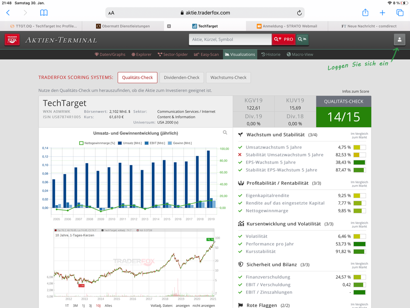Expand the Wachstum und Stabilität section
This screenshot has height=308, width=410.
click(x=275, y=134)
